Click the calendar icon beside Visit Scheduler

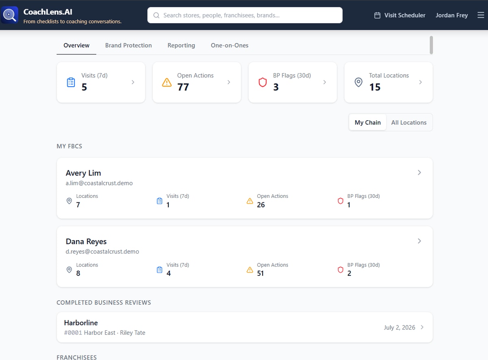377,15
